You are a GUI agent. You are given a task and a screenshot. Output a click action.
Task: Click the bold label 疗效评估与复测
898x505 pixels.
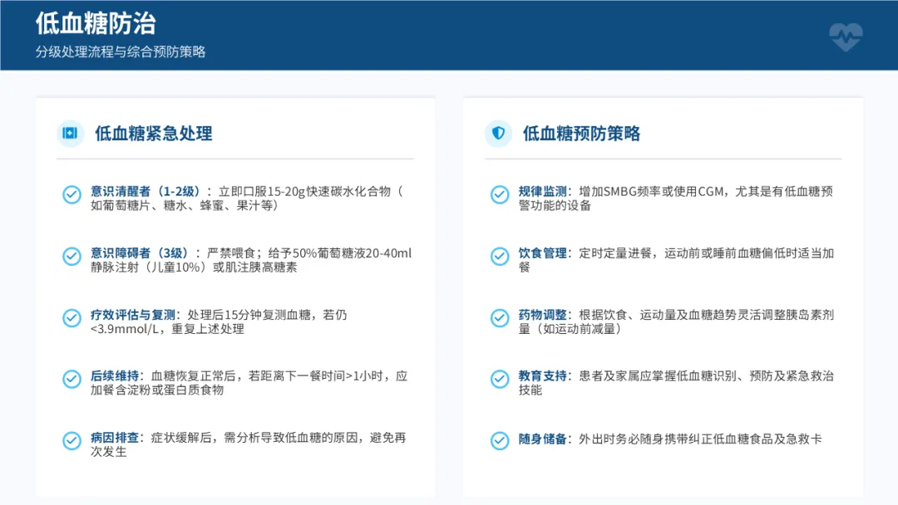point(133,315)
